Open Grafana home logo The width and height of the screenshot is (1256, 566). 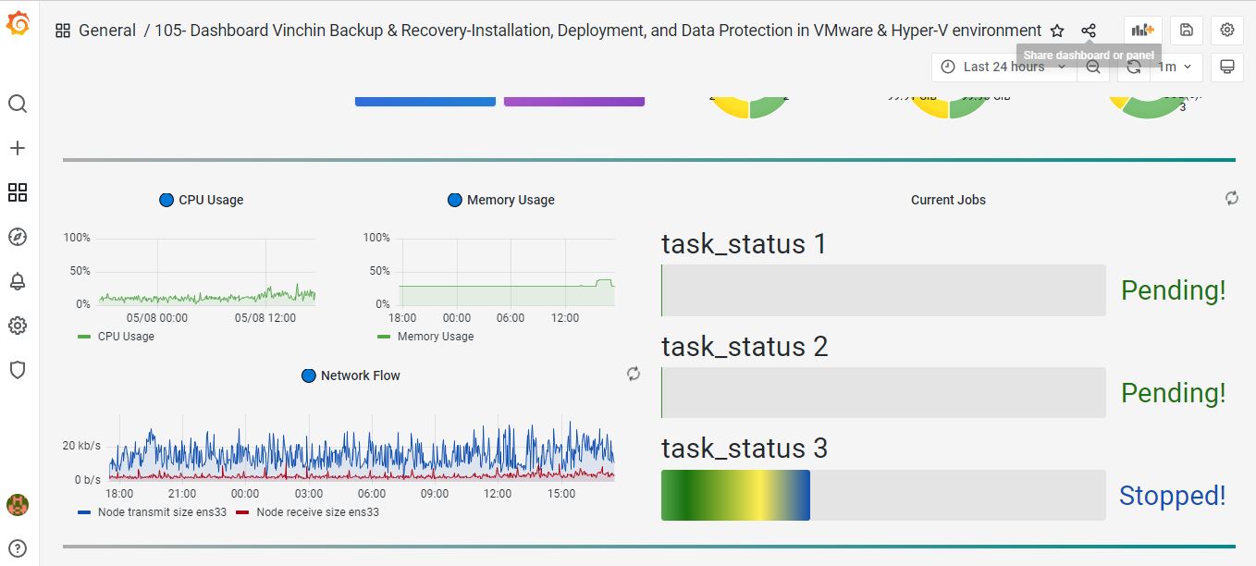pos(18,25)
